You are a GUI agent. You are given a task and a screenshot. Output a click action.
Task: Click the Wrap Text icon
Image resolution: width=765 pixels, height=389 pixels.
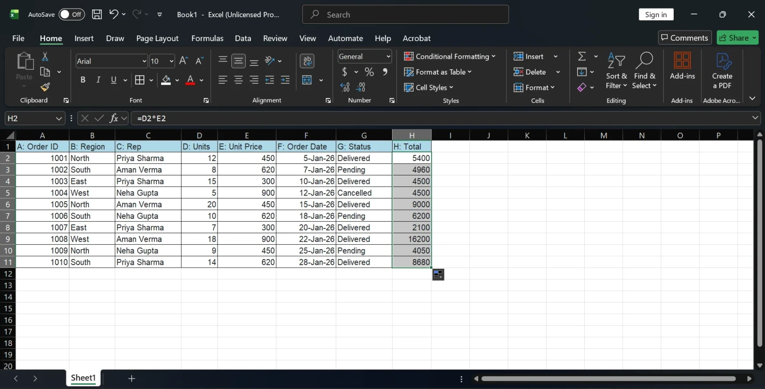pyautogui.click(x=307, y=61)
